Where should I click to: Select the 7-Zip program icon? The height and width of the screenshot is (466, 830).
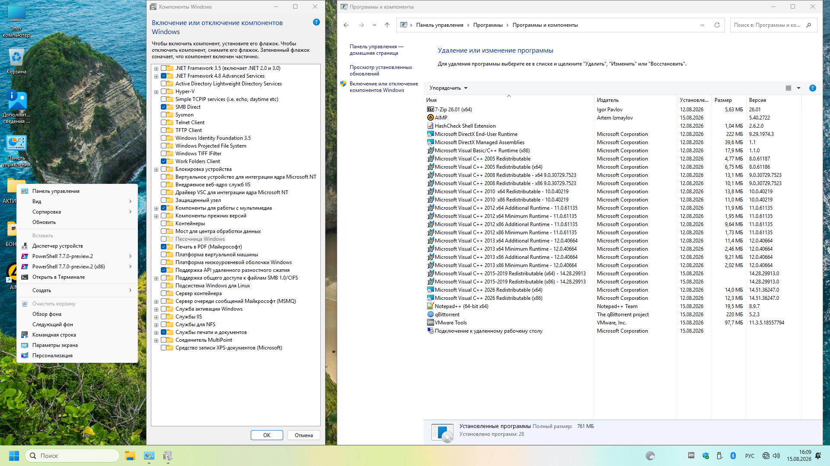pos(430,110)
